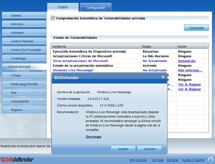Select row Otras actualizaciones de Microsoft
215x164 pixels.
pos(130,61)
